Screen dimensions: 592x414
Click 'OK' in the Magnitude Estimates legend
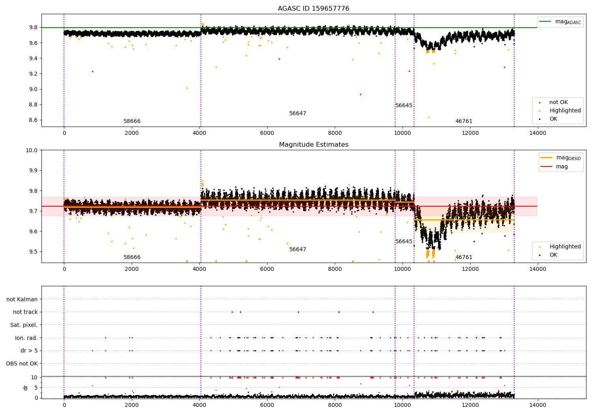pyautogui.click(x=553, y=255)
